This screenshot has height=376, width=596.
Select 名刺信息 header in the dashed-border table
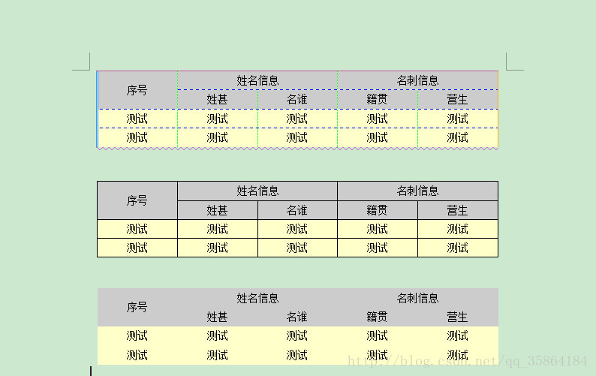click(417, 80)
